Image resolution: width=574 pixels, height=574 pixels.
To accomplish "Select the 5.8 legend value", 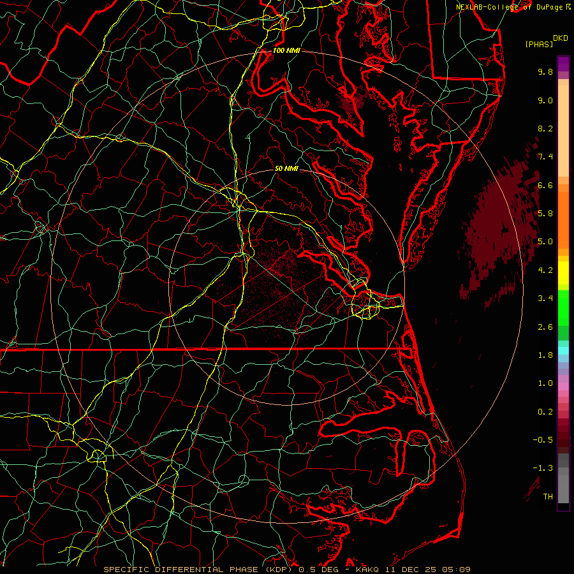I will coord(545,214).
